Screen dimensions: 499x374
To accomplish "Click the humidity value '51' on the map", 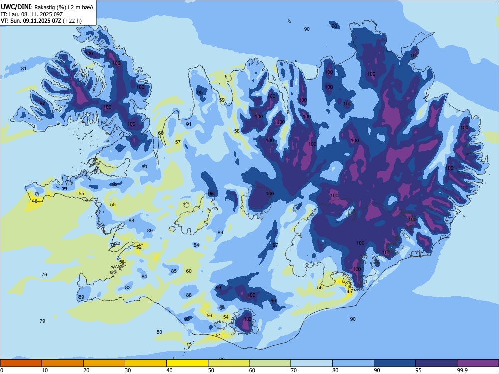I will [x=218, y=336].
